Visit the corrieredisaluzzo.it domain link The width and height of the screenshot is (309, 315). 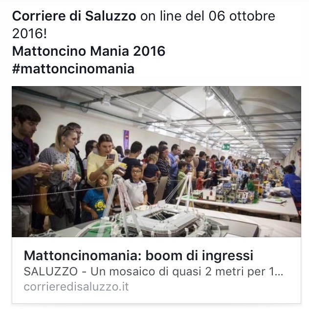[x=76, y=287]
